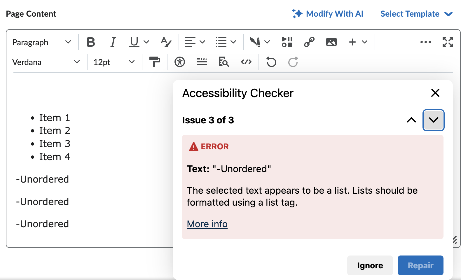Screen dimensions: 461x280
Task: Open the Select Template dropdown
Action: pyautogui.click(x=417, y=14)
